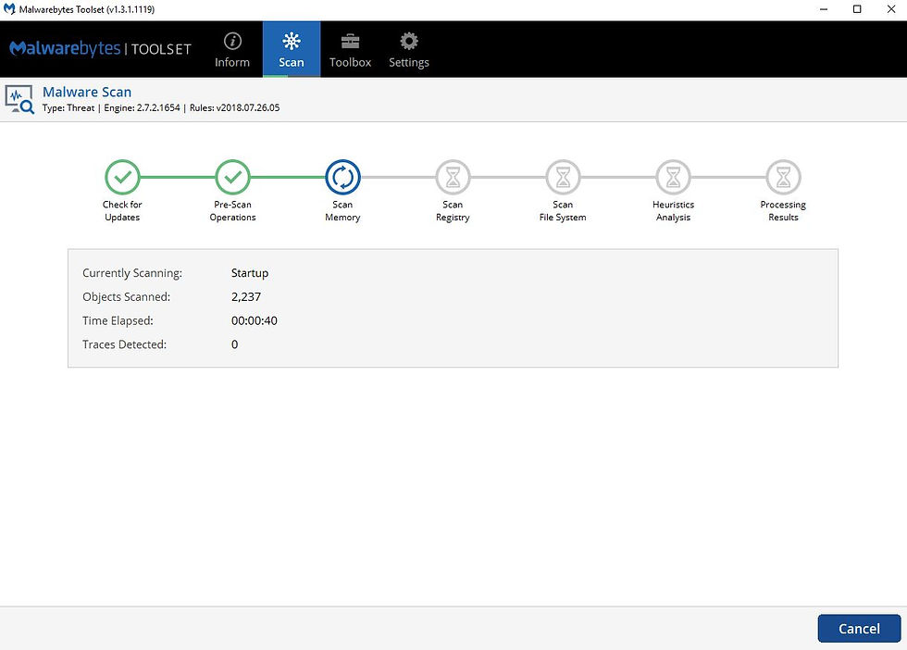
Task: Click the 'Scan File System' step label
Action: coord(563,211)
